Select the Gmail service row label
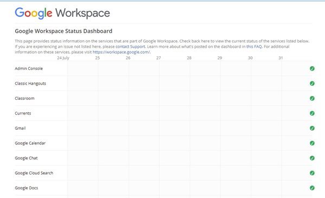Image resolution: width=325 pixels, height=198 pixels. (20, 128)
